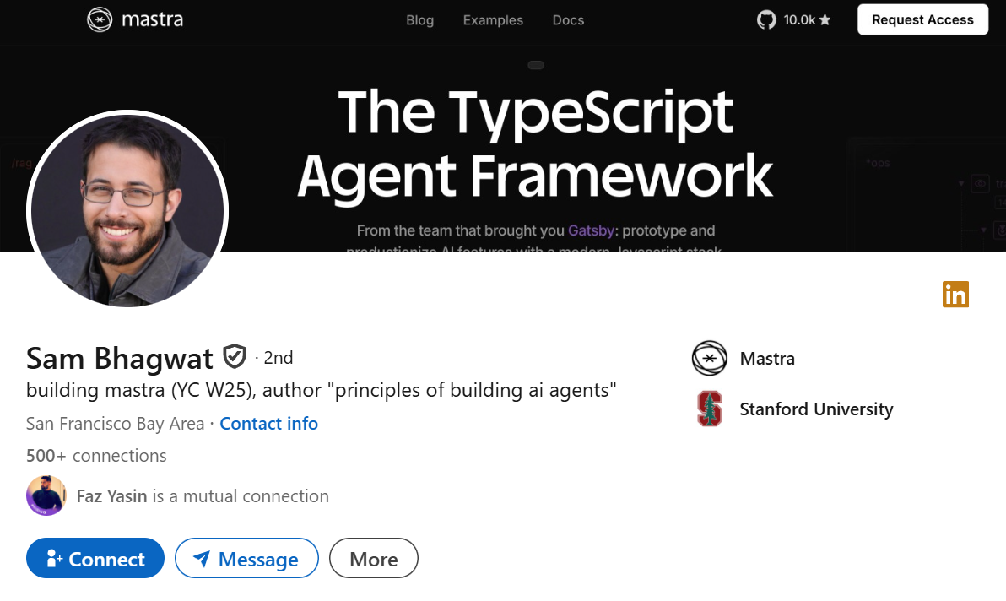Click the orange LinkedIn logo icon
This screenshot has height=601, width=1006.
coord(955,295)
